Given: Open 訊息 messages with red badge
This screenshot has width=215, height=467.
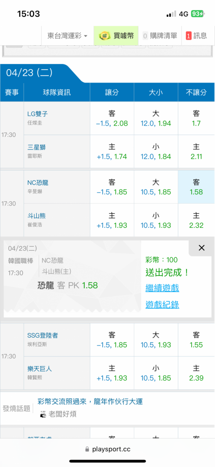Looking at the screenshot, I should pyautogui.click(x=196, y=36).
